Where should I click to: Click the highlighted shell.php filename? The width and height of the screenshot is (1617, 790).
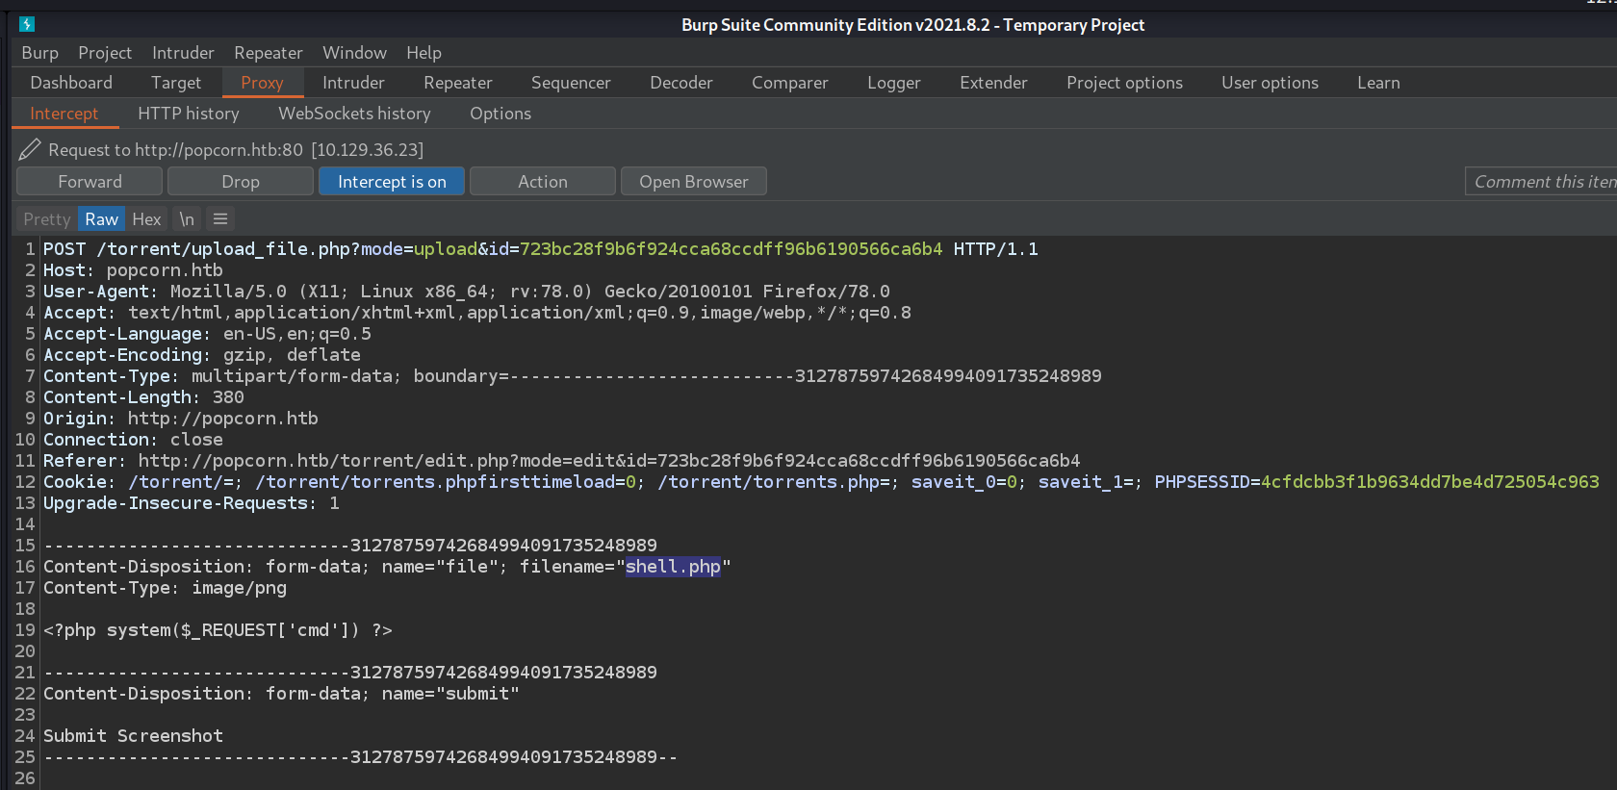(673, 567)
